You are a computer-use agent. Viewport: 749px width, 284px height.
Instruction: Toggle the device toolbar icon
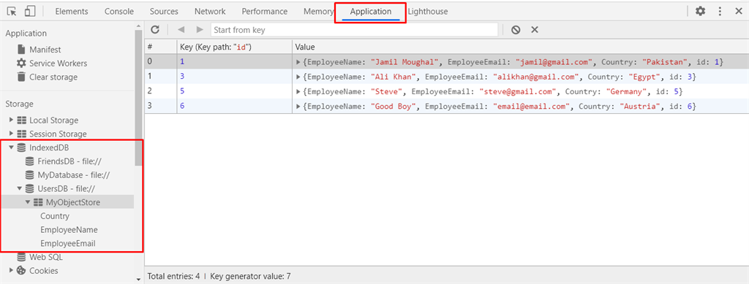(29, 12)
